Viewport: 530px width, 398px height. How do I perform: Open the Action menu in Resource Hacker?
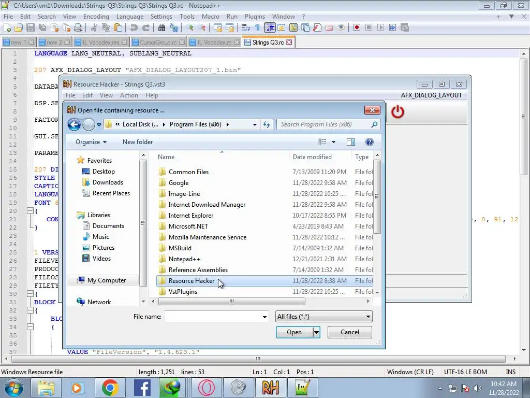coord(129,95)
